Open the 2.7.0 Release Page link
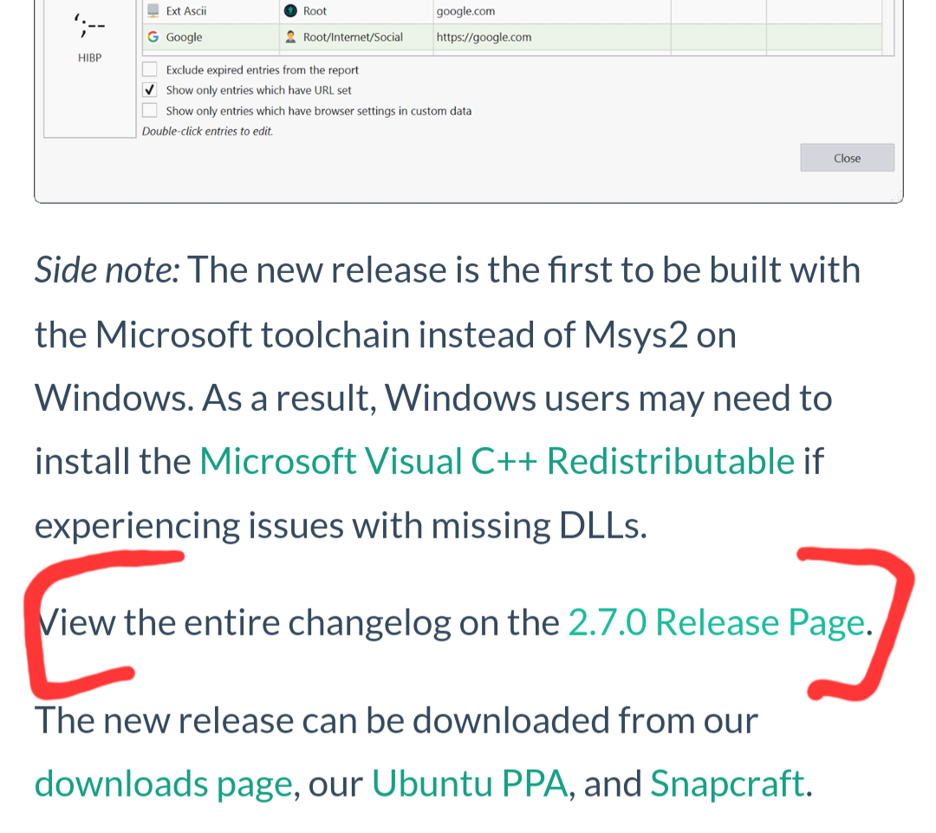 click(x=716, y=621)
